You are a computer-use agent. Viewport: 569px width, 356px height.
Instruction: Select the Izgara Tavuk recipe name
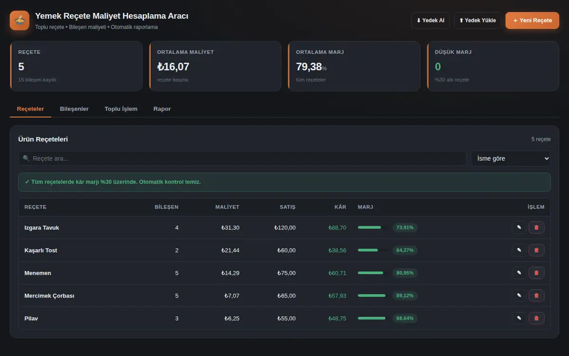(42, 228)
